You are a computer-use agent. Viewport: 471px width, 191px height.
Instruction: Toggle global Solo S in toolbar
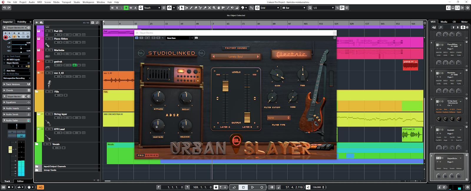pos(117,8)
